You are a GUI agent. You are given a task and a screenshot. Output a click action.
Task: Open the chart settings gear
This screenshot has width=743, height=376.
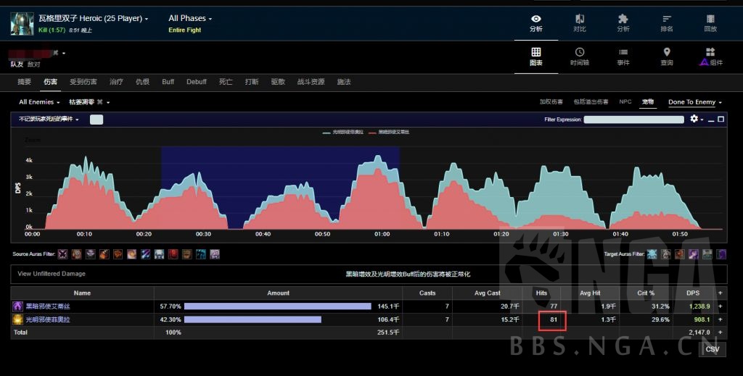(x=694, y=119)
